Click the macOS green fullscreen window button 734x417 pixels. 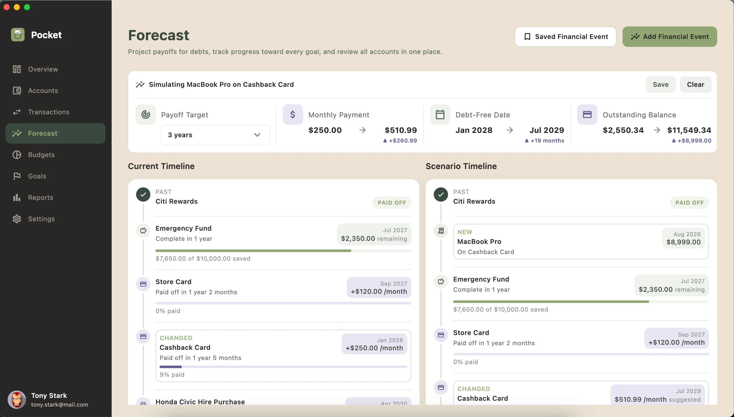27,7
